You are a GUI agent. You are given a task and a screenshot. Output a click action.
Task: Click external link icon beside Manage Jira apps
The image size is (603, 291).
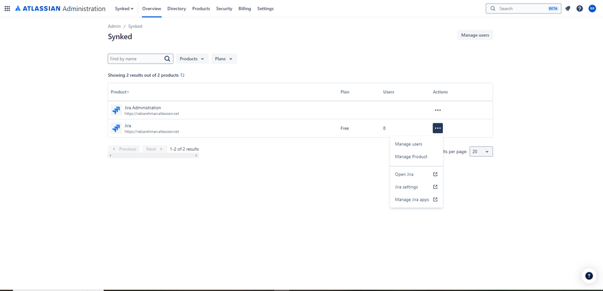coord(435,200)
